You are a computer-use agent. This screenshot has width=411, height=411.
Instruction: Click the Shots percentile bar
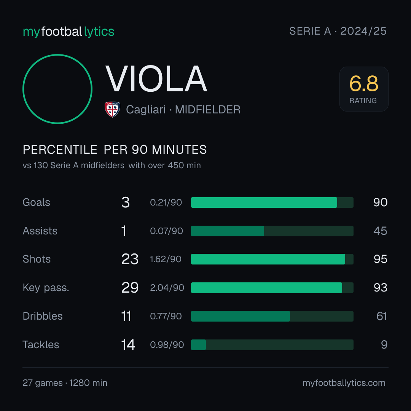[x=272, y=259]
